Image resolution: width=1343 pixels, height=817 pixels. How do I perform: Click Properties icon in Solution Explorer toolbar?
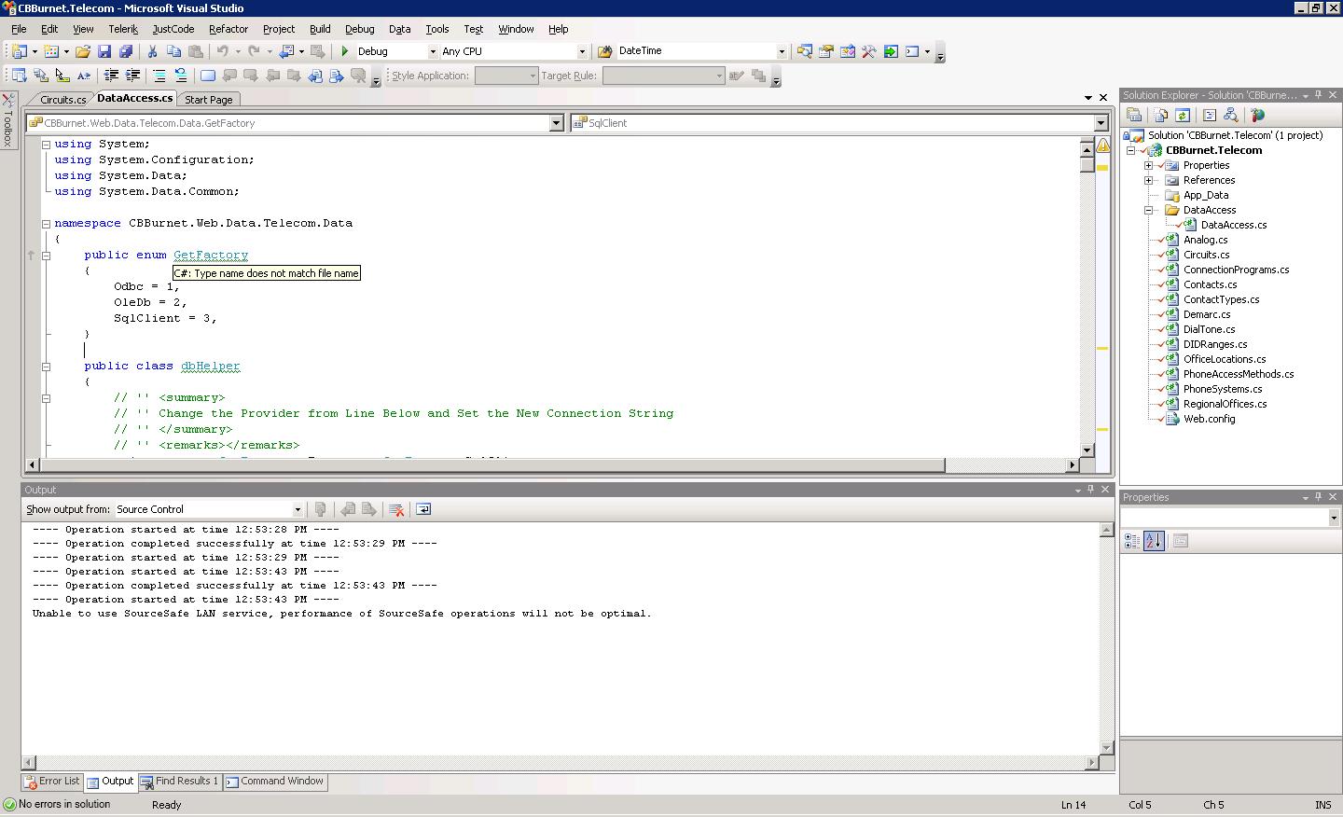click(x=1134, y=115)
